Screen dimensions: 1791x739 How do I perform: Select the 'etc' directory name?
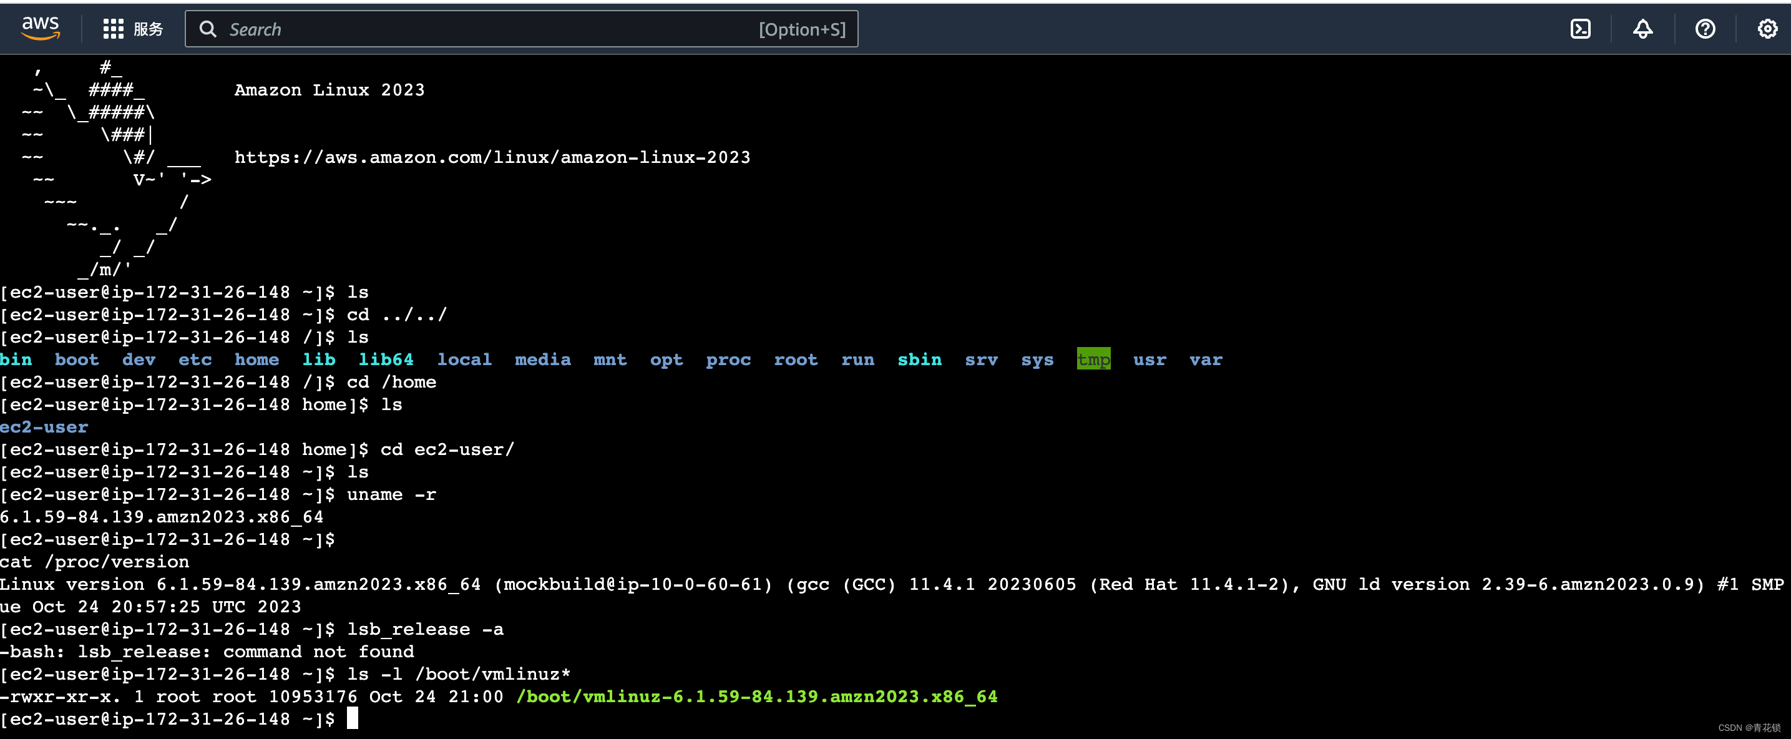pos(195,360)
